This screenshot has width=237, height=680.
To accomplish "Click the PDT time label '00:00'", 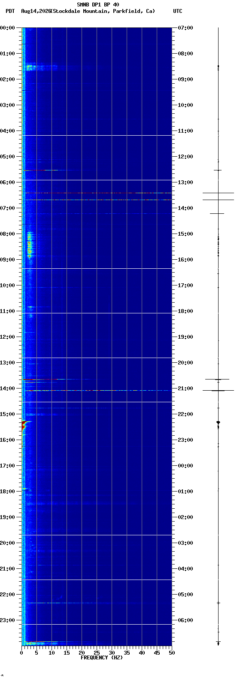I will (8, 28).
